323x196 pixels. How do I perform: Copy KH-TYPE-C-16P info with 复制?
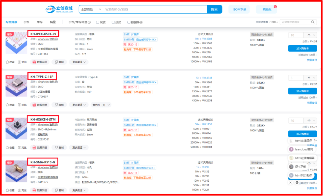(59, 105)
